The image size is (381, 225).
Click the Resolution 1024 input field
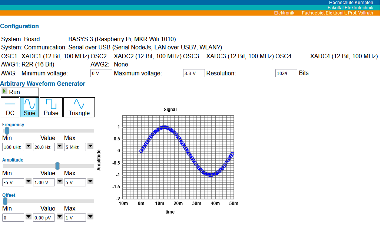286,73
